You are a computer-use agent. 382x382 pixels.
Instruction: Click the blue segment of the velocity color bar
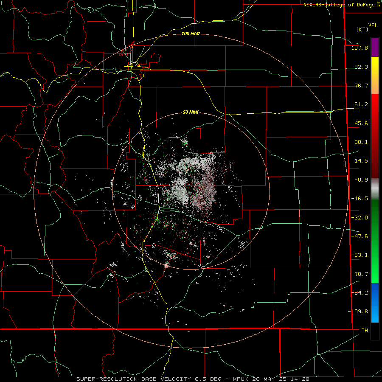pos(375,303)
